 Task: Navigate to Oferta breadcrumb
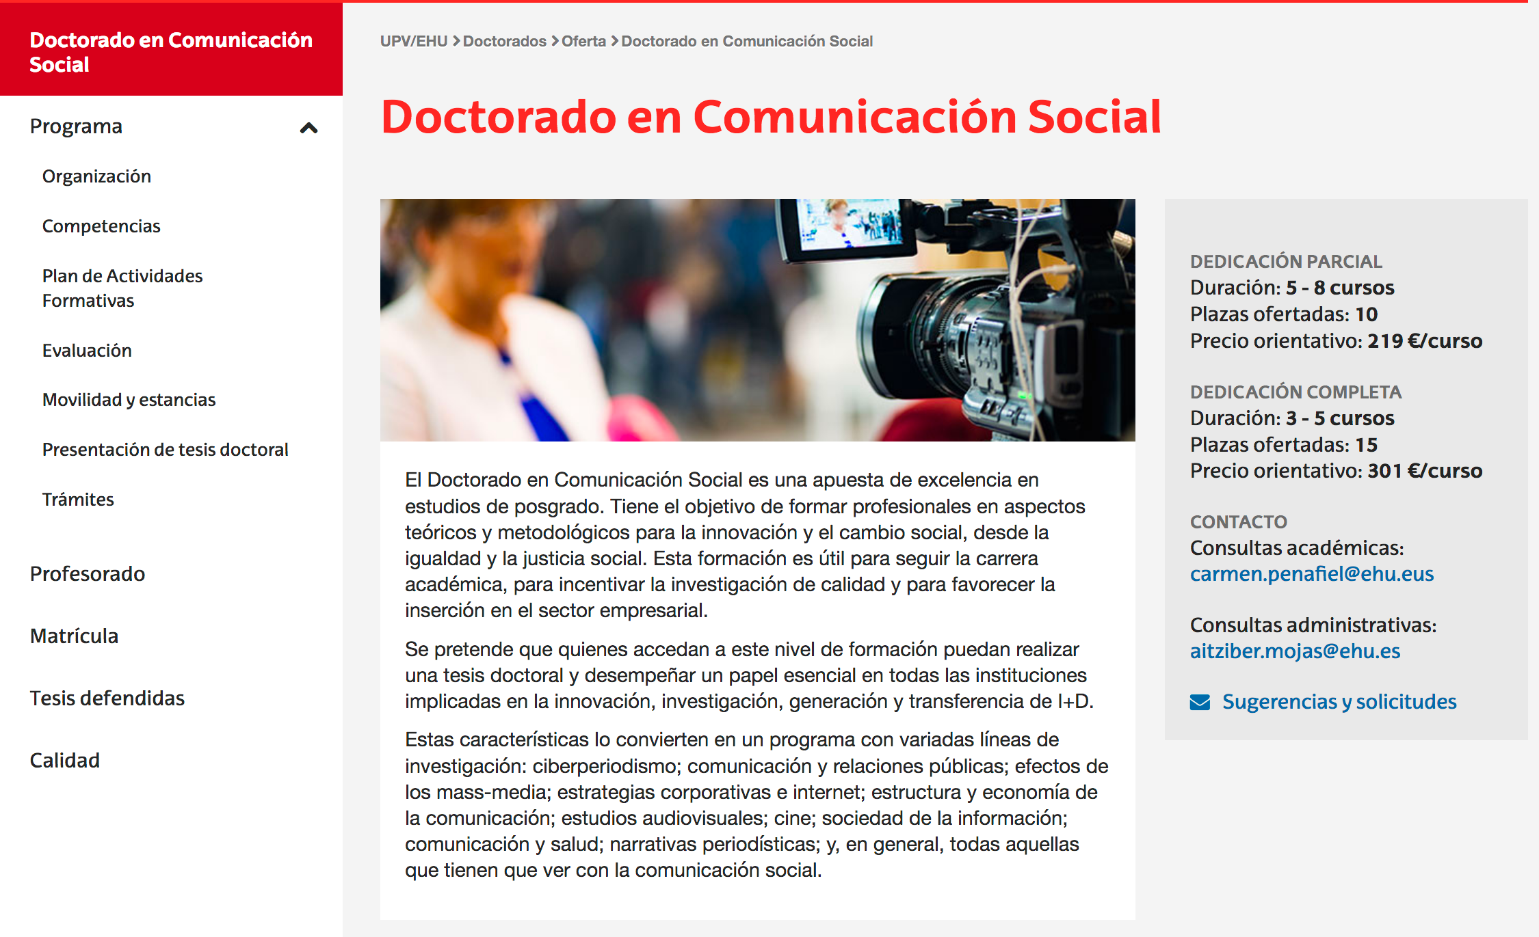583,41
